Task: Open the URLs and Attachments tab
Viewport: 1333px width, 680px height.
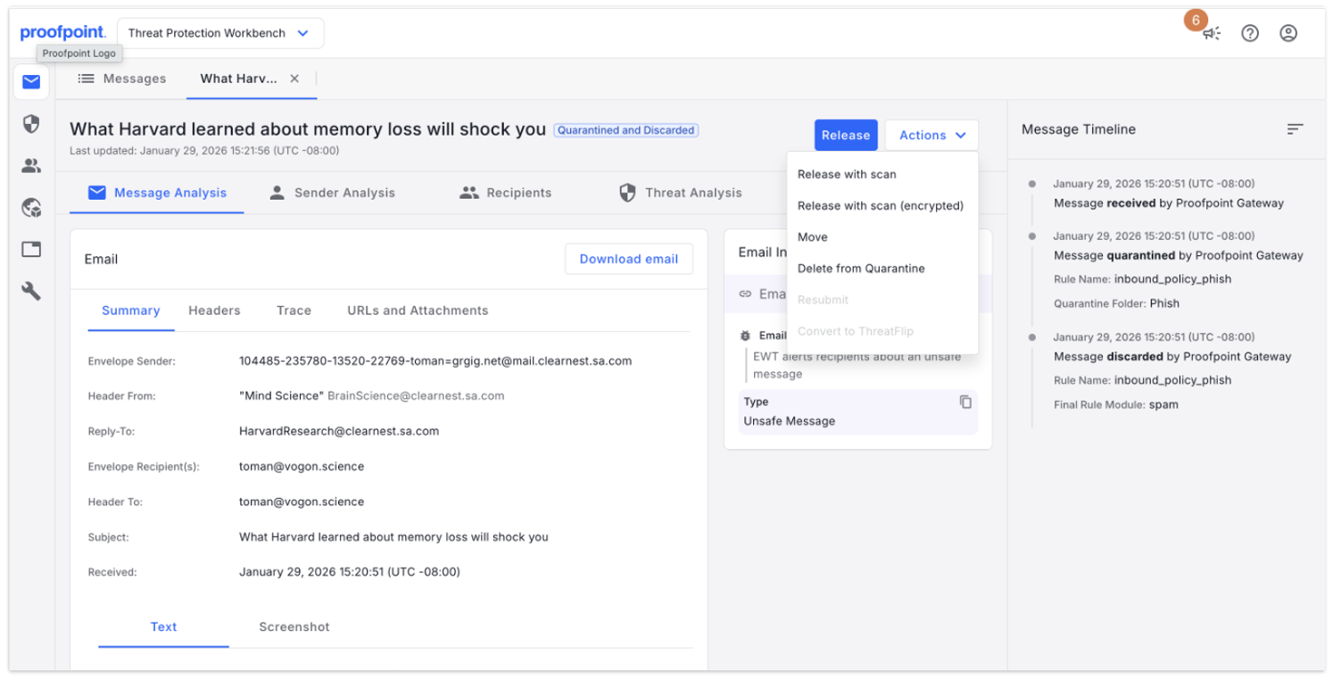Action: pyautogui.click(x=417, y=311)
